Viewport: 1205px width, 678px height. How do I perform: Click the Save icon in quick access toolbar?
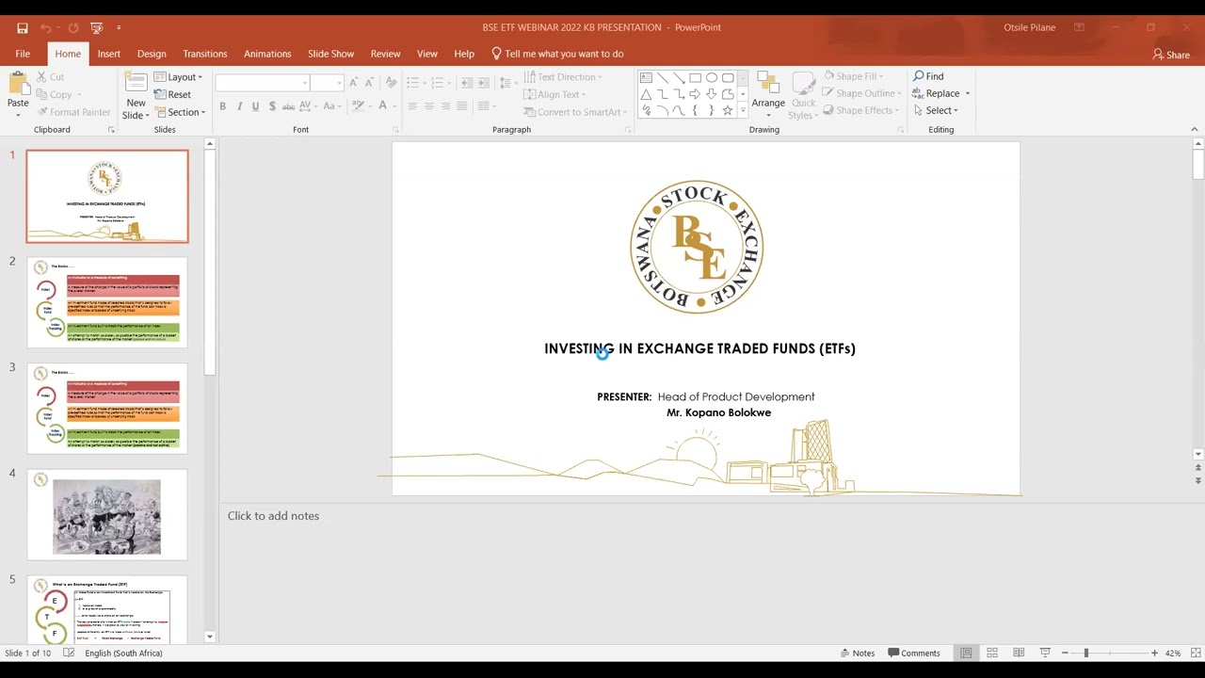[x=23, y=28]
